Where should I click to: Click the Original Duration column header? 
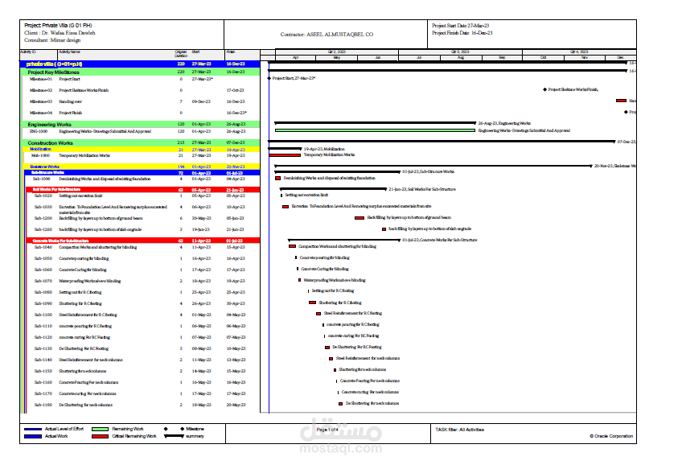pos(181,55)
